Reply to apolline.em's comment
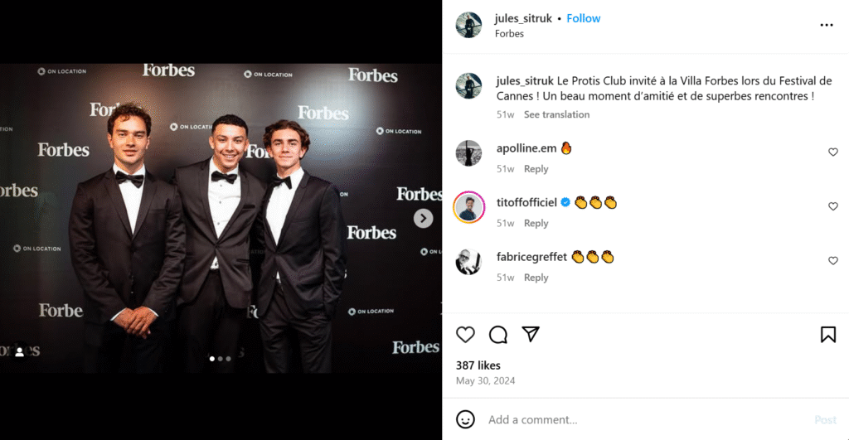 pos(536,169)
